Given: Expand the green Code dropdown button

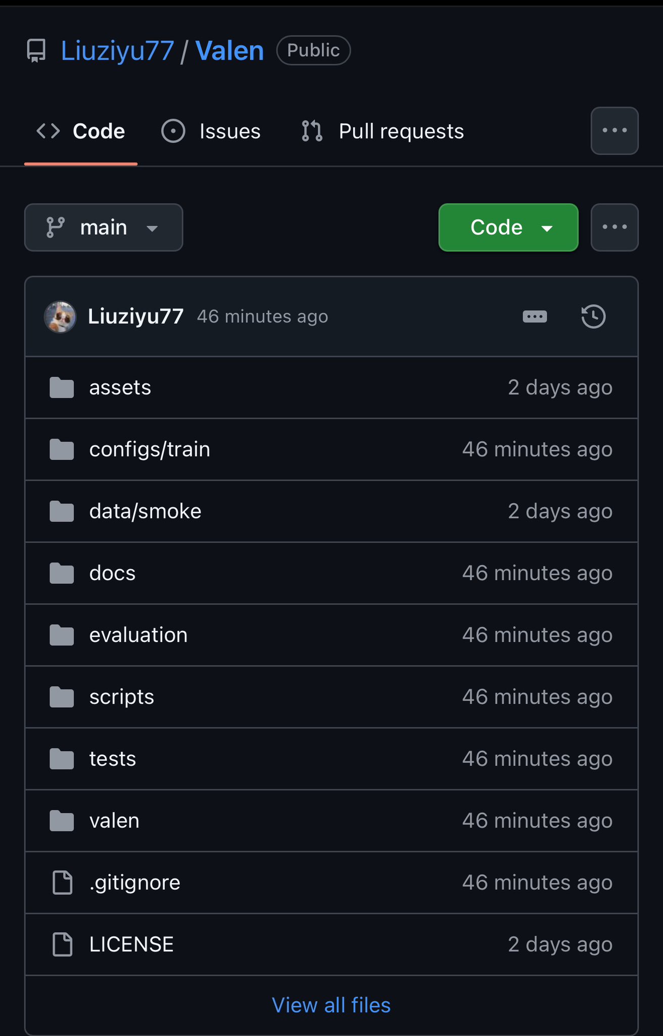Looking at the screenshot, I should [x=508, y=228].
